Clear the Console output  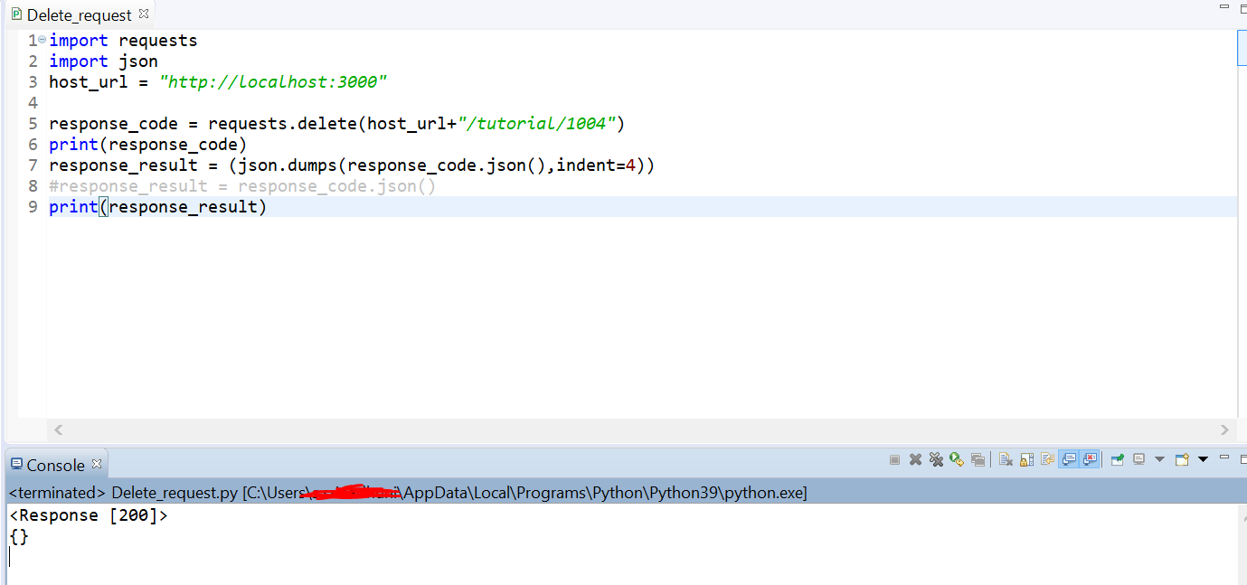(1006, 459)
